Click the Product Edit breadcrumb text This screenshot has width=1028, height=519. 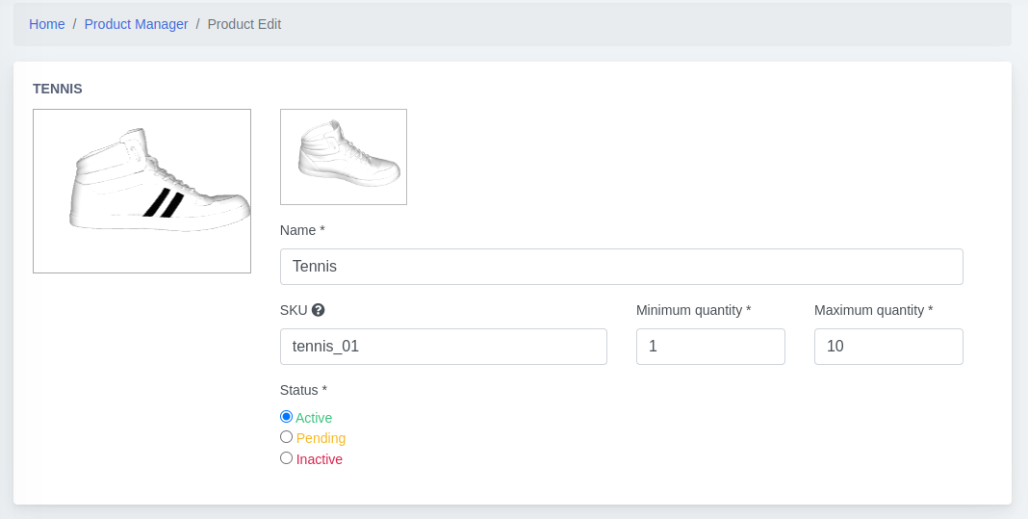click(244, 24)
